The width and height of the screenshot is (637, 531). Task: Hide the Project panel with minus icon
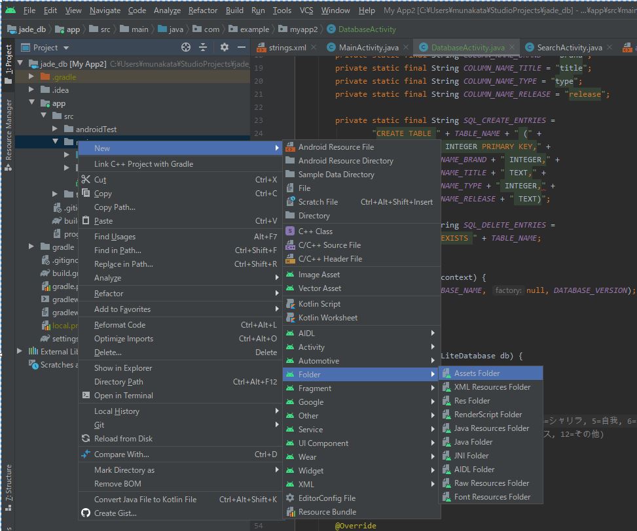(x=241, y=47)
